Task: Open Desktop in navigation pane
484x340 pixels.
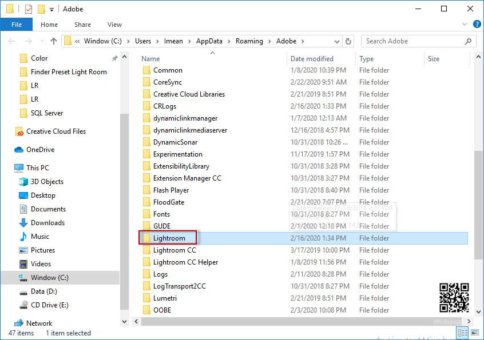Action: pyautogui.click(x=43, y=195)
